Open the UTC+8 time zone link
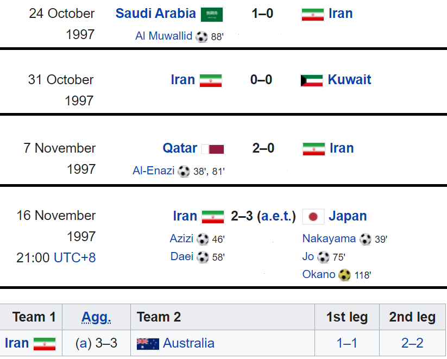Image resolution: width=447 pixels, height=359 pixels. click(75, 257)
